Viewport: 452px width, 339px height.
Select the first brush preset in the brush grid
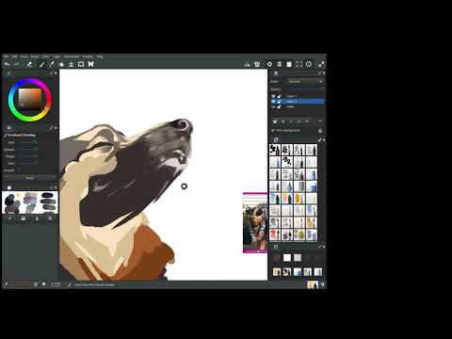coord(275,150)
